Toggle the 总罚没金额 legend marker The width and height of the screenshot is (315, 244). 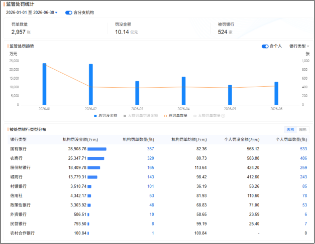[95, 116]
